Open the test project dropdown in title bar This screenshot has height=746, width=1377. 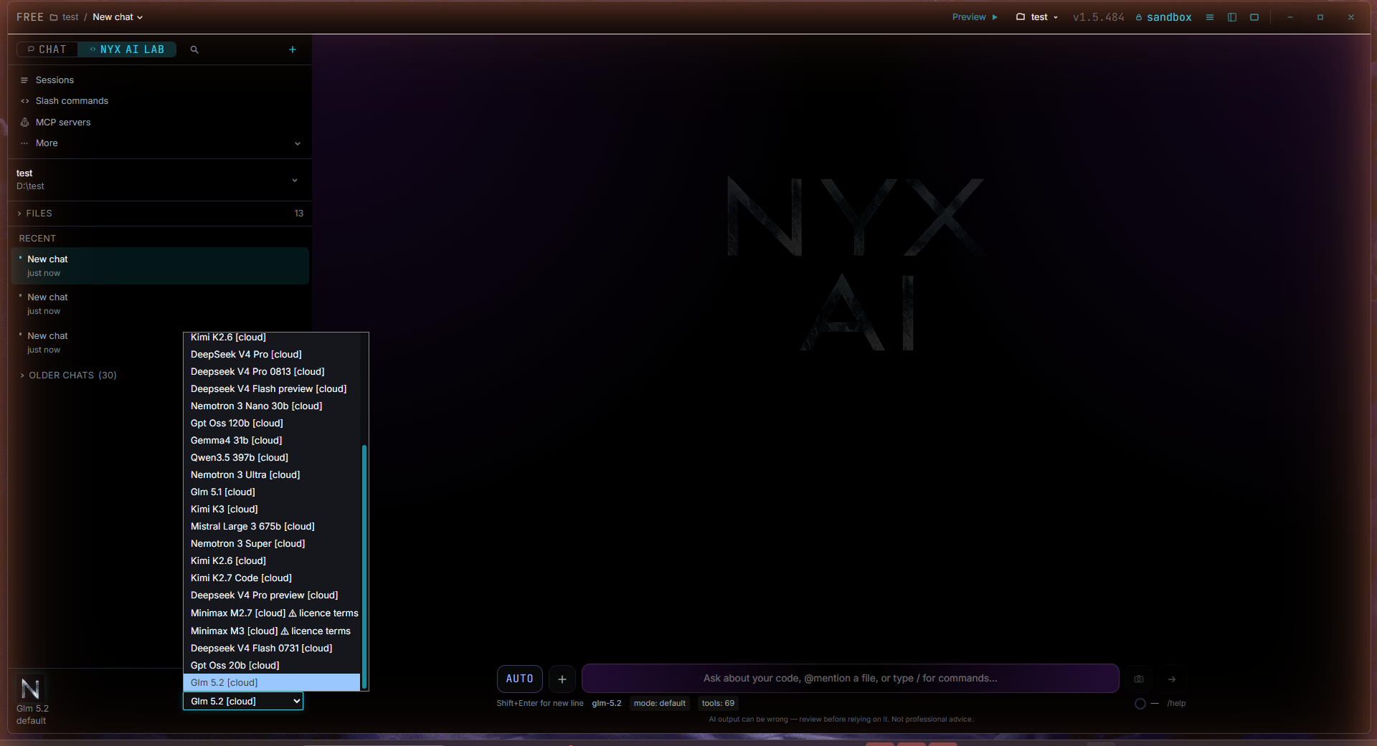[x=1038, y=17]
